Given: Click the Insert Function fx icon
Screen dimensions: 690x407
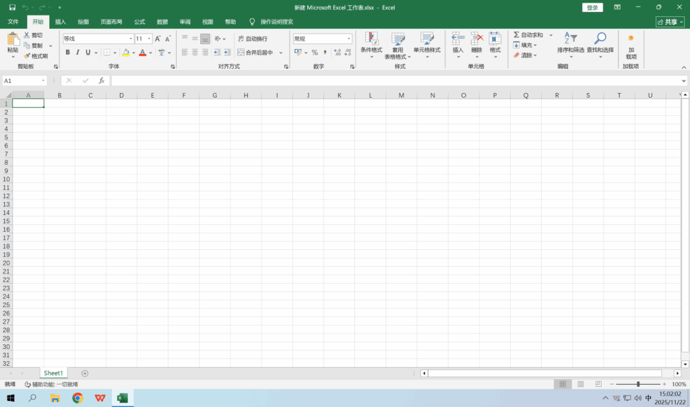Looking at the screenshot, I should pos(102,81).
